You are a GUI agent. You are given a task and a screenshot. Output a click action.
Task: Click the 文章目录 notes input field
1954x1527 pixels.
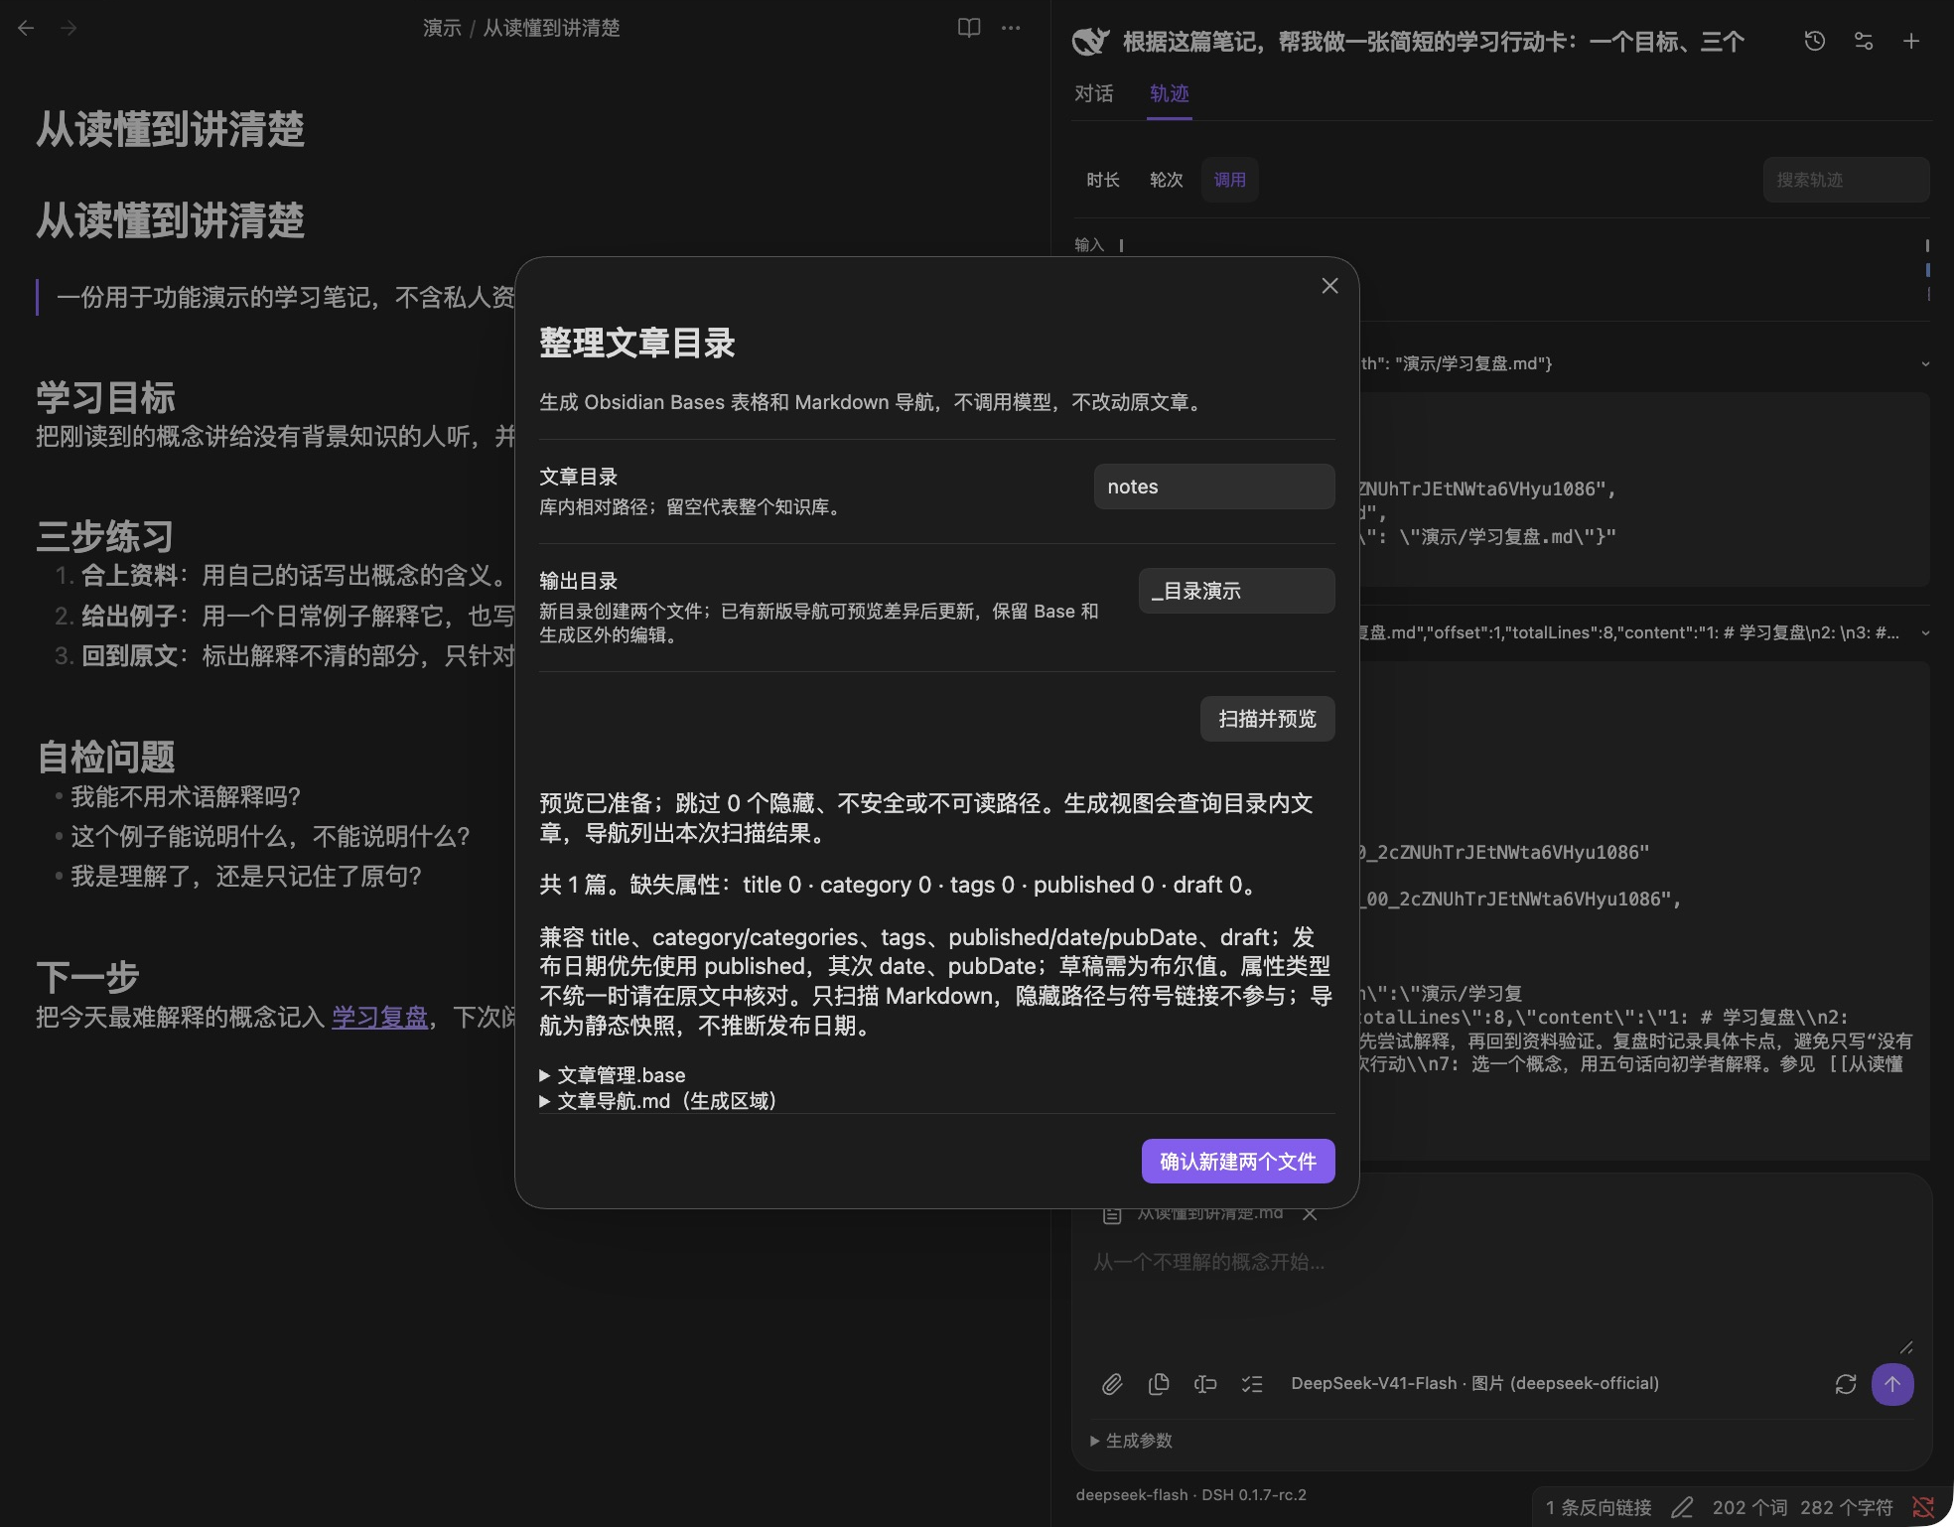tap(1214, 486)
